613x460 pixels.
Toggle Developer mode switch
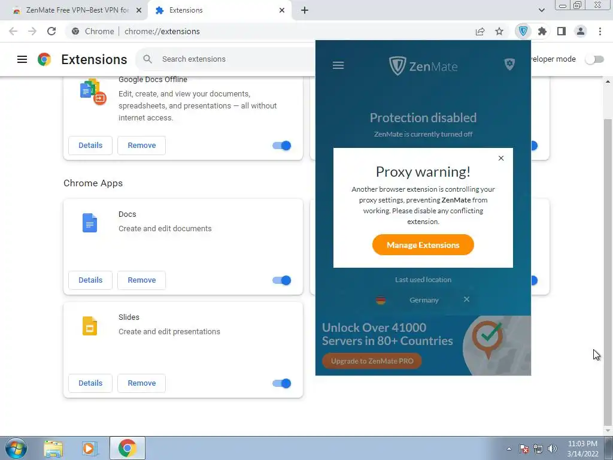click(x=594, y=59)
